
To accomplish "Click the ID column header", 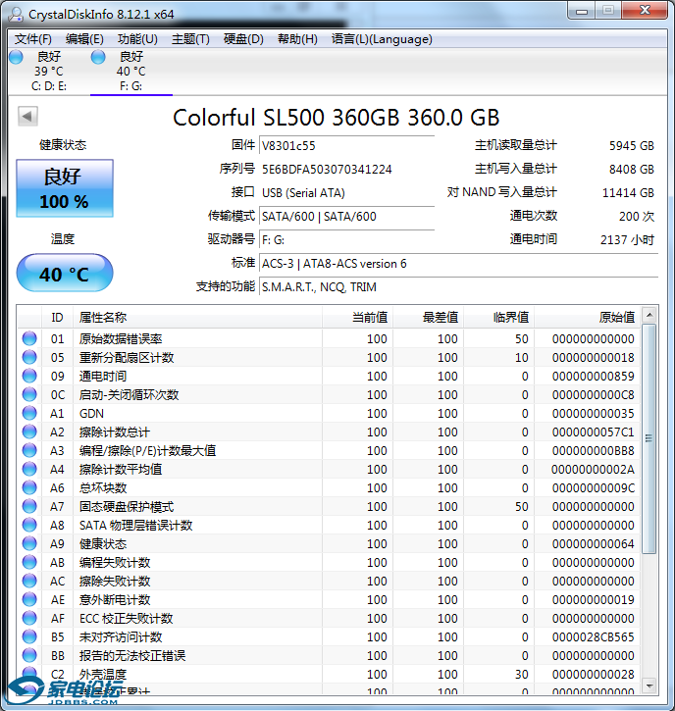I will coord(57,317).
